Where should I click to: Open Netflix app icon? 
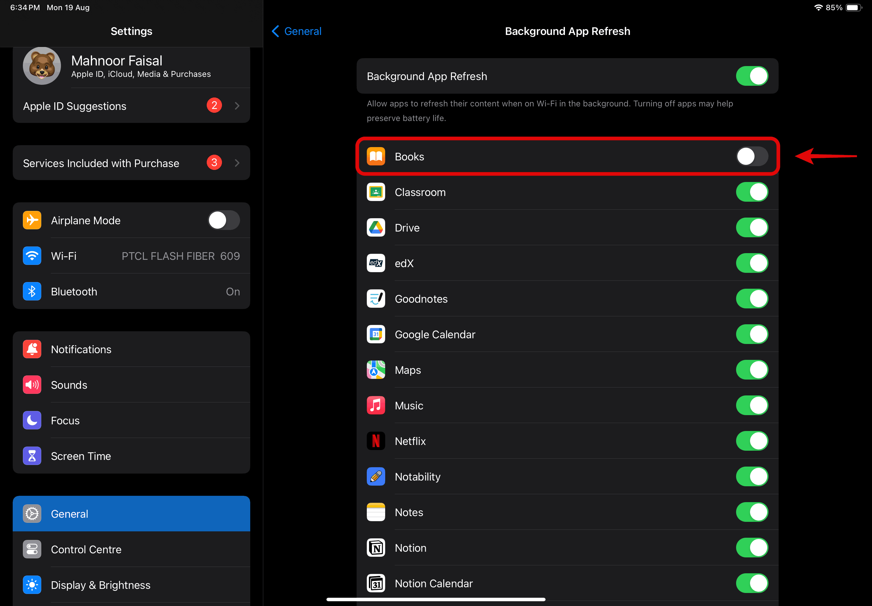(x=376, y=440)
